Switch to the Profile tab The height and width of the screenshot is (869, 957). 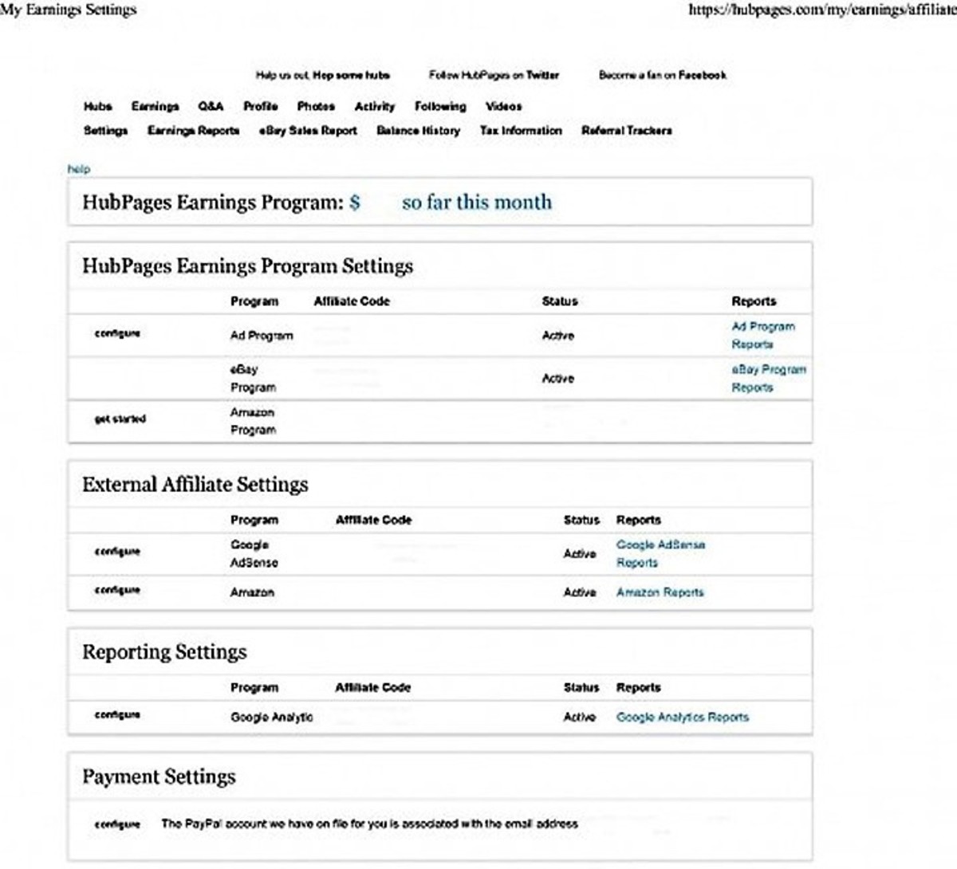pyautogui.click(x=261, y=106)
